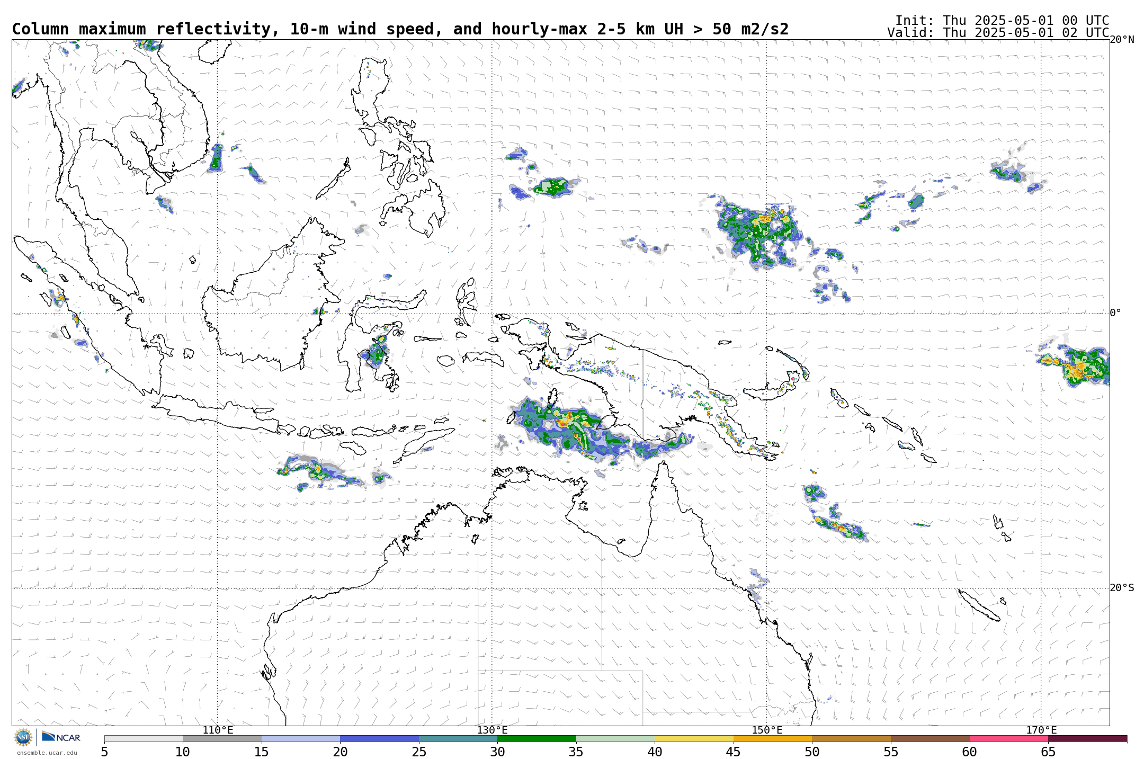Click the 170°E longitude label
This screenshot has width=1144, height=759.
[1041, 730]
